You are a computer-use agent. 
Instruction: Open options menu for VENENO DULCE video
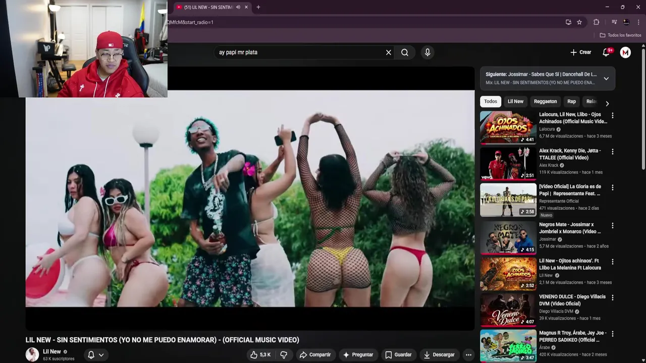tap(613, 297)
